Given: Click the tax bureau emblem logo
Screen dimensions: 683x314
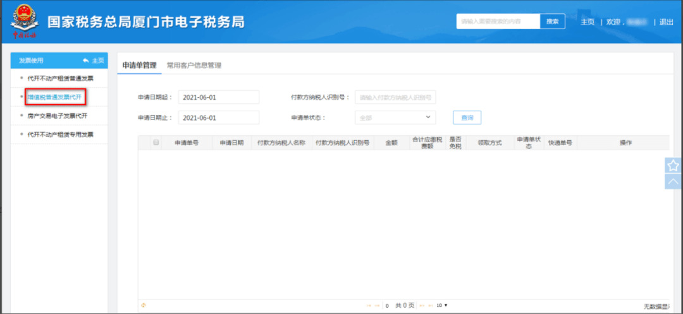Looking at the screenshot, I should click(24, 22).
